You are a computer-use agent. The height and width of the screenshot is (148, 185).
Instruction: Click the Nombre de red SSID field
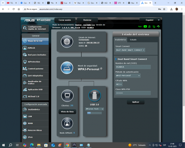tap(133, 67)
